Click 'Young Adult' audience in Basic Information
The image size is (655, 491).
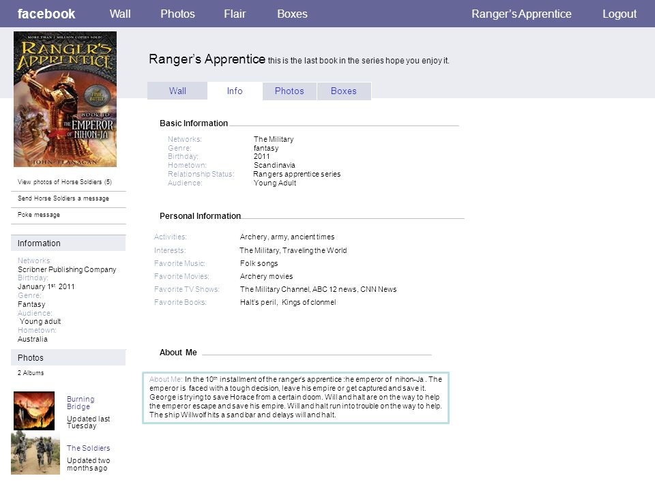275,183
